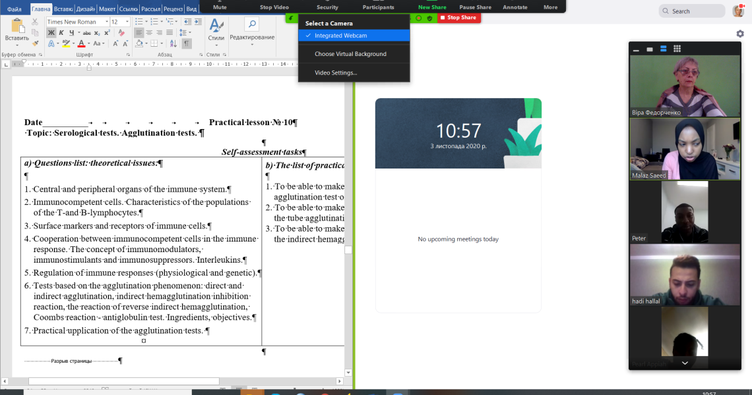Toggle center paragraph alignment
The height and width of the screenshot is (395, 752).
149,33
